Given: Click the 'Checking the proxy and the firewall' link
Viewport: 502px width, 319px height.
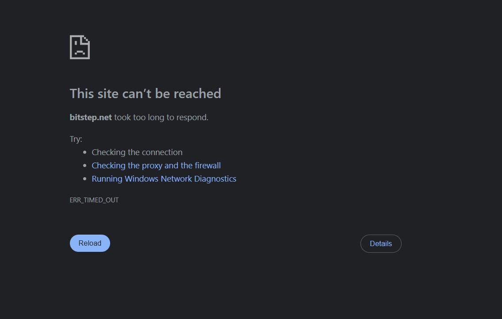Looking at the screenshot, I should tap(156, 165).
